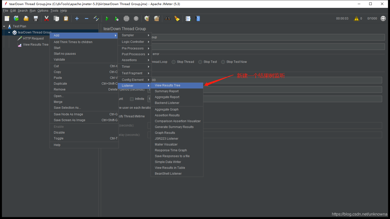Select Aggregate Report listener entry

point(177,97)
